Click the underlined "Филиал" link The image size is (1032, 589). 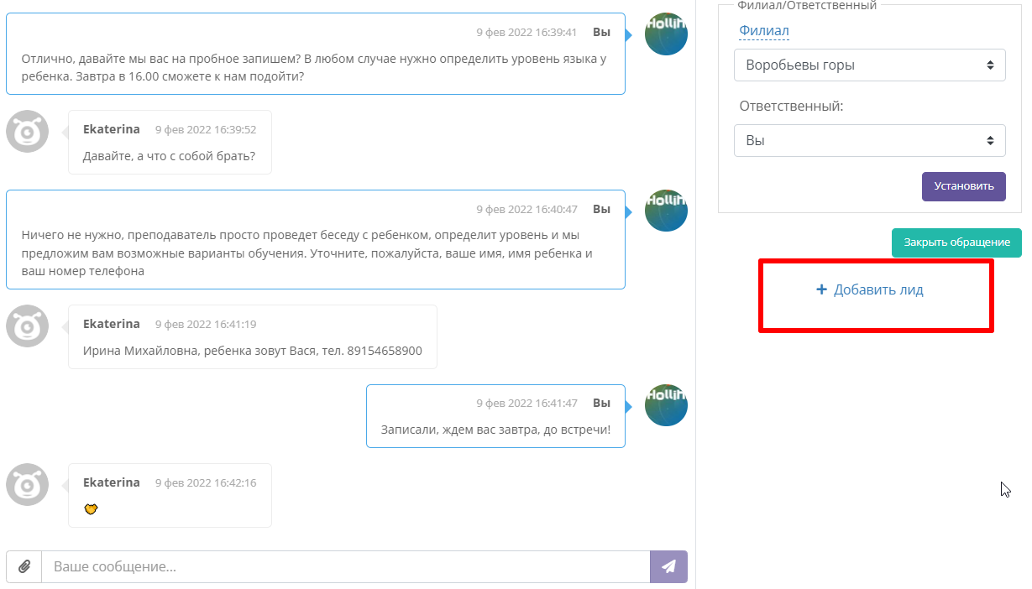[763, 31]
